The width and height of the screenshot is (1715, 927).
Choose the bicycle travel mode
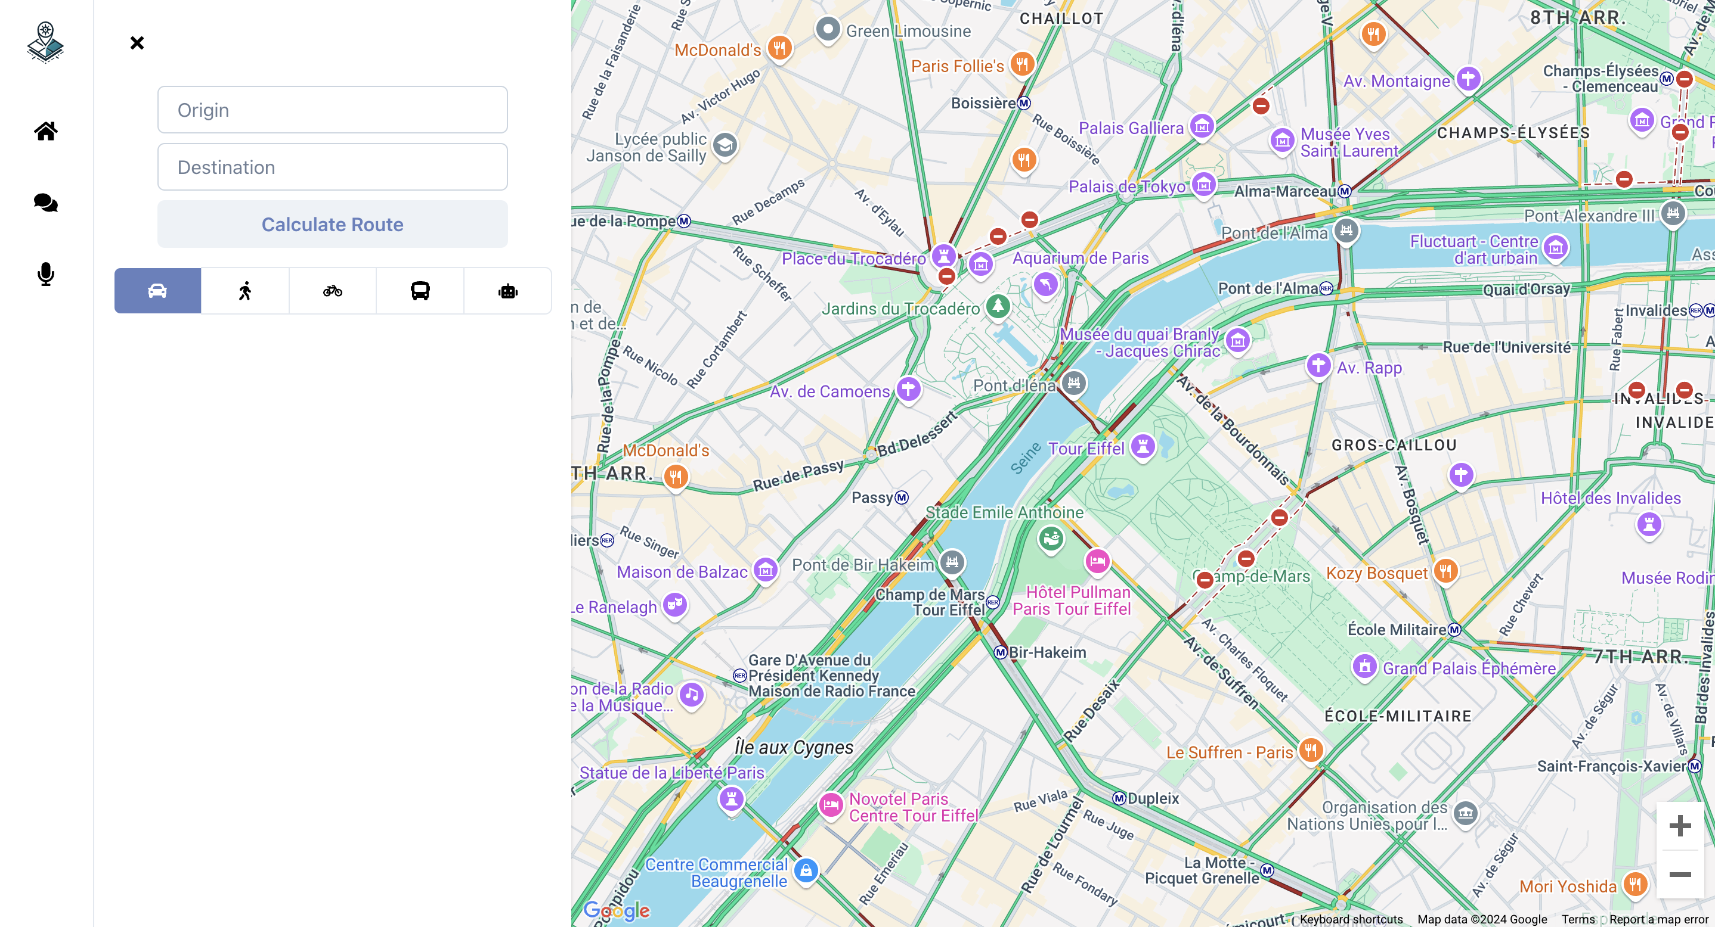click(332, 291)
